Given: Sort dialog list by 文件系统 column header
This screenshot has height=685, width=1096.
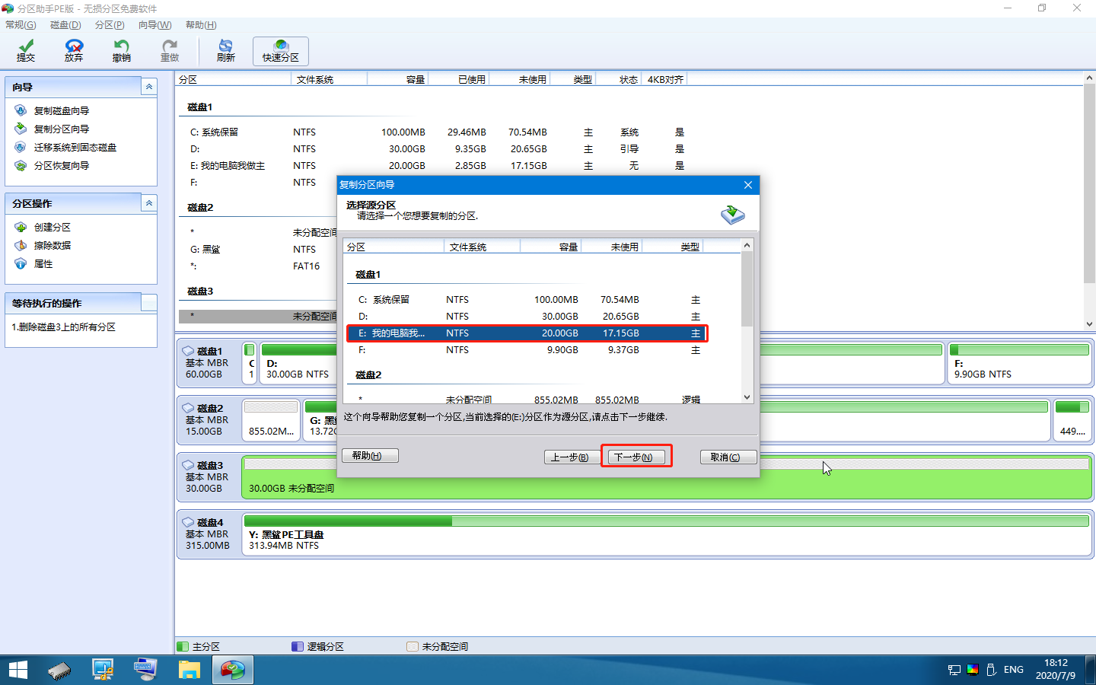Looking at the screenshot, I should tap(483, 247).
